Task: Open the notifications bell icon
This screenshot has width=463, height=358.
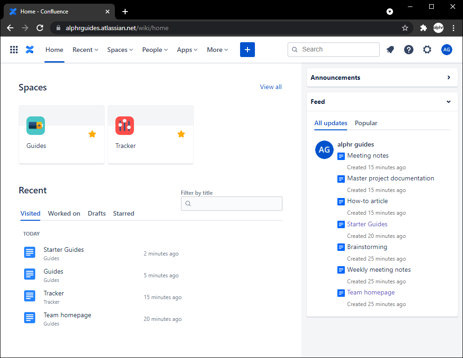Action: [x=390, y=50]
